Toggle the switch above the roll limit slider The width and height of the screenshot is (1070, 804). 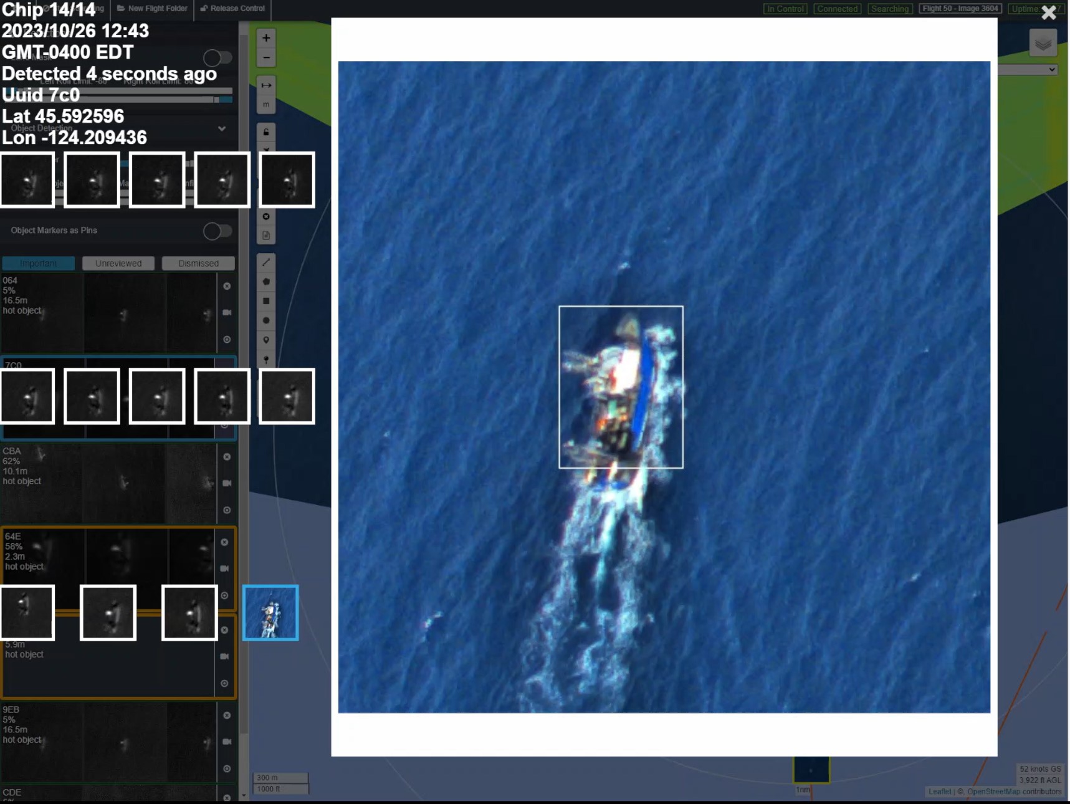pos(217,58)
